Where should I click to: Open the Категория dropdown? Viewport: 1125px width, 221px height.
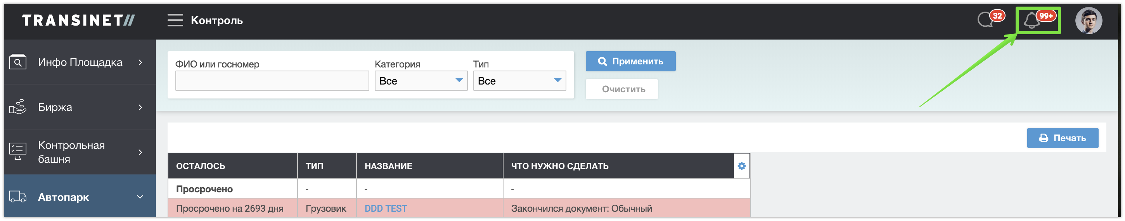tap(421, 81)
